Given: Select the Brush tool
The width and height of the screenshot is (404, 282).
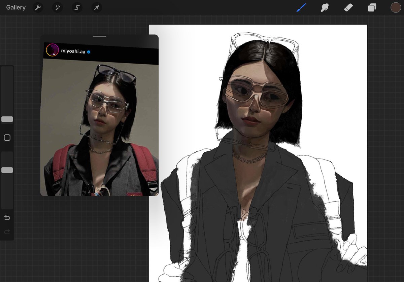Looking at the screenshot, I should click(x=301, y=7).
